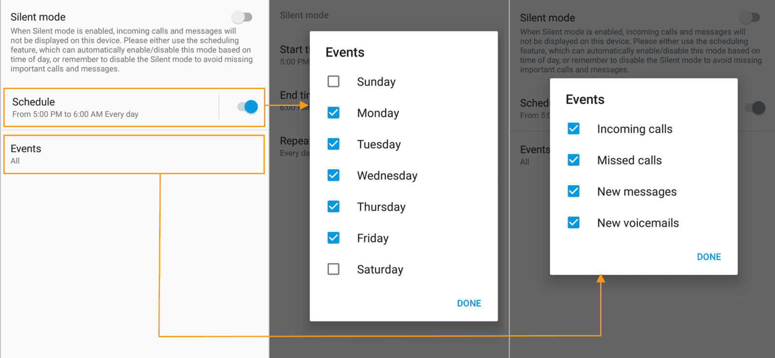This screenshot has width=775, height=358.
Task: Check the Sunday checkbox
Action: 333,81
